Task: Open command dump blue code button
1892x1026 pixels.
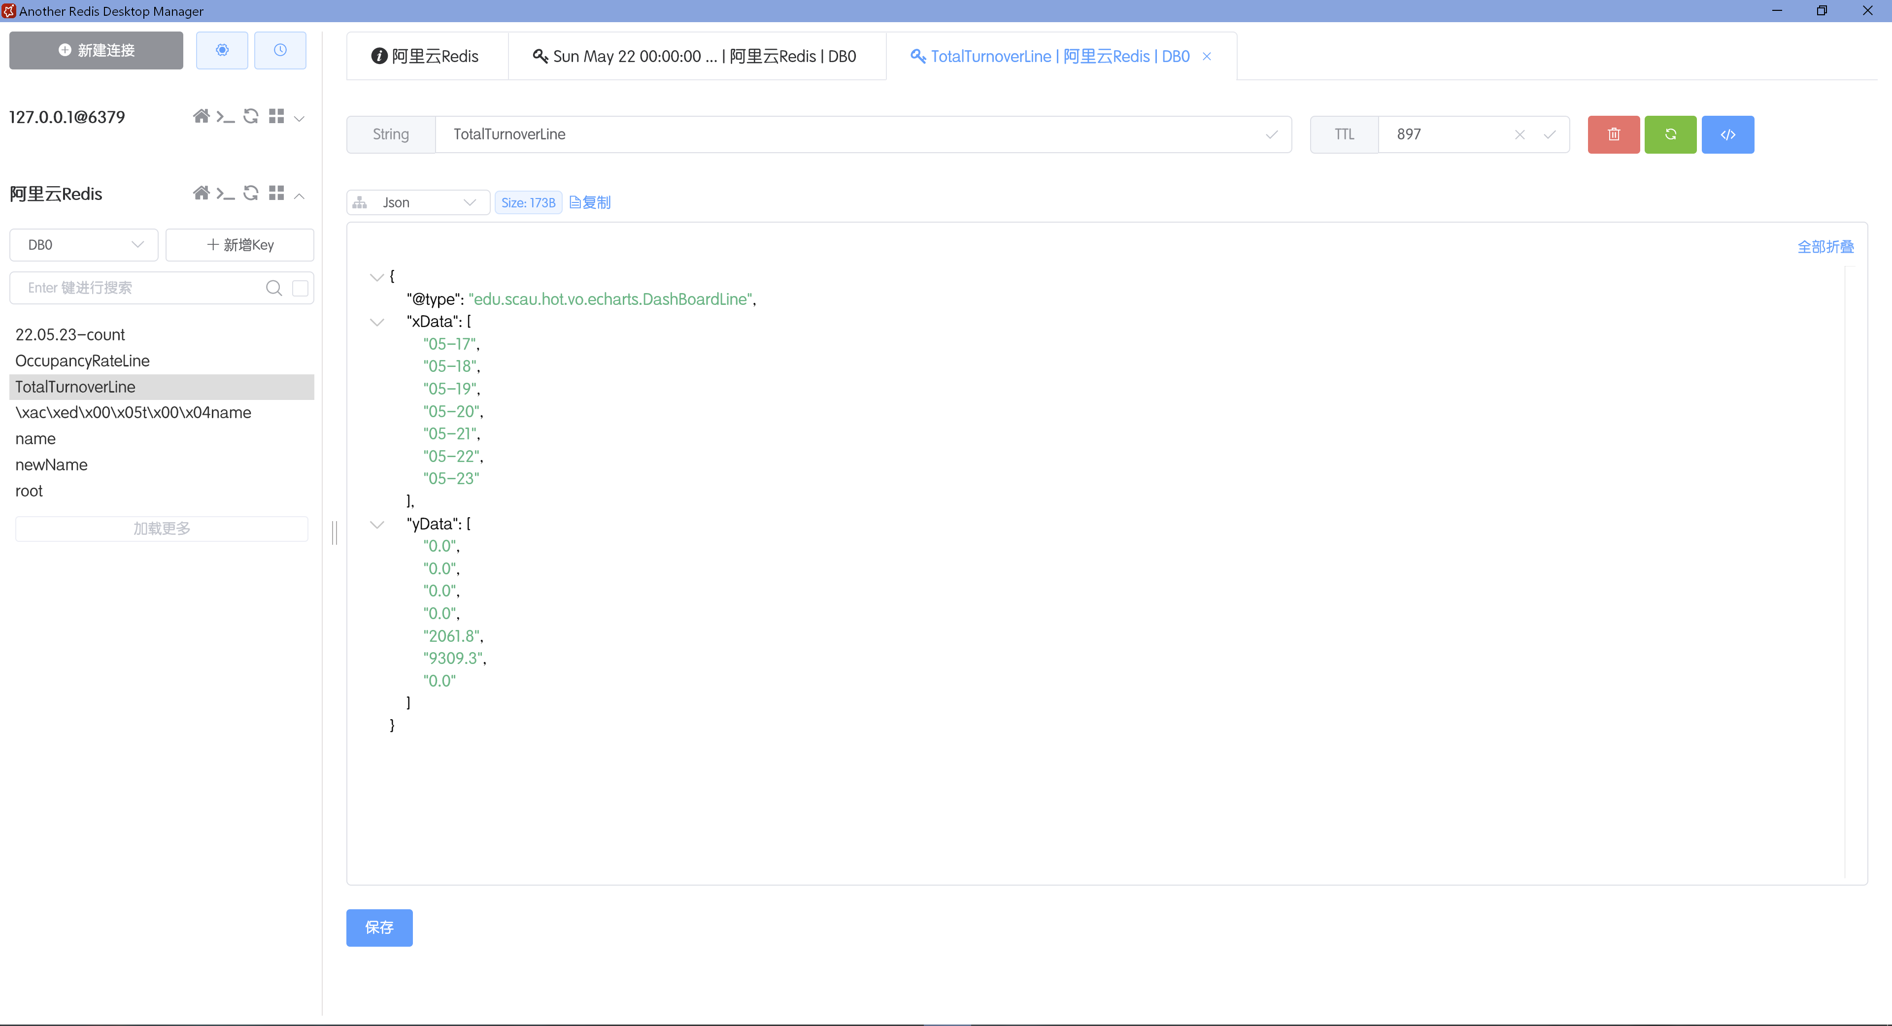Action: 1727,134
